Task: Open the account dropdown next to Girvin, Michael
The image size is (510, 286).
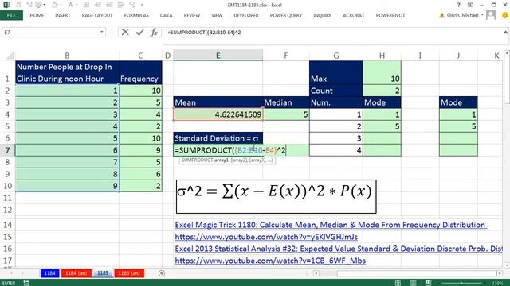Action: coord(482,15)
